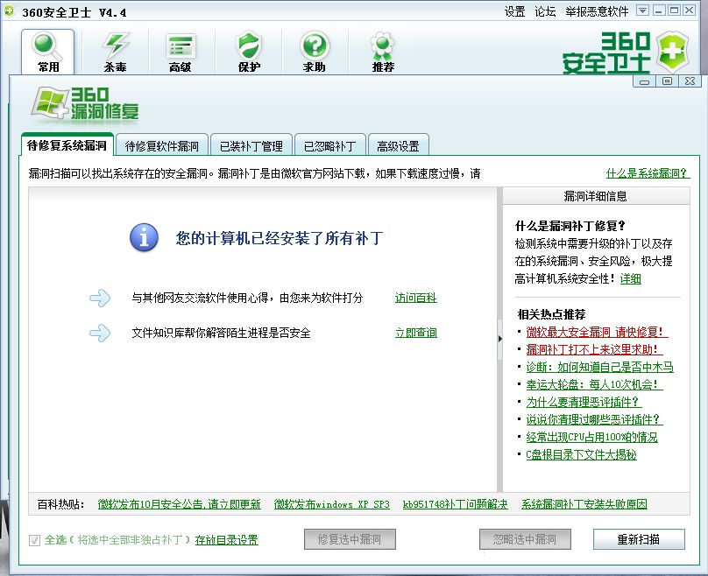
Task: Open 诊断:如何知道自己是否中木马 link
Action: [x=599, y=367]
